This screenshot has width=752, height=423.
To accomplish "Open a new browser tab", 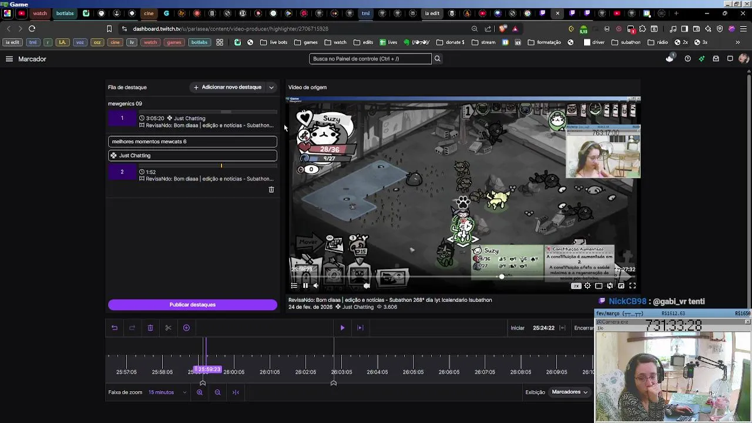I will point(676,14).
